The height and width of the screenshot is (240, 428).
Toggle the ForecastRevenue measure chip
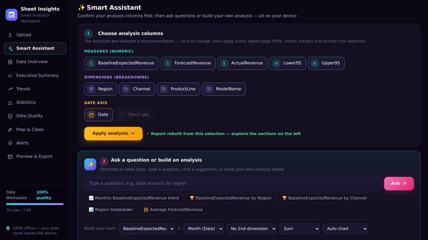[x=188, y=63]
